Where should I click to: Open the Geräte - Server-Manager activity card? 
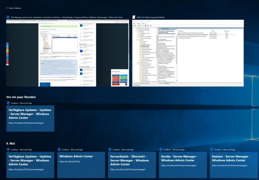coord(183,165)
